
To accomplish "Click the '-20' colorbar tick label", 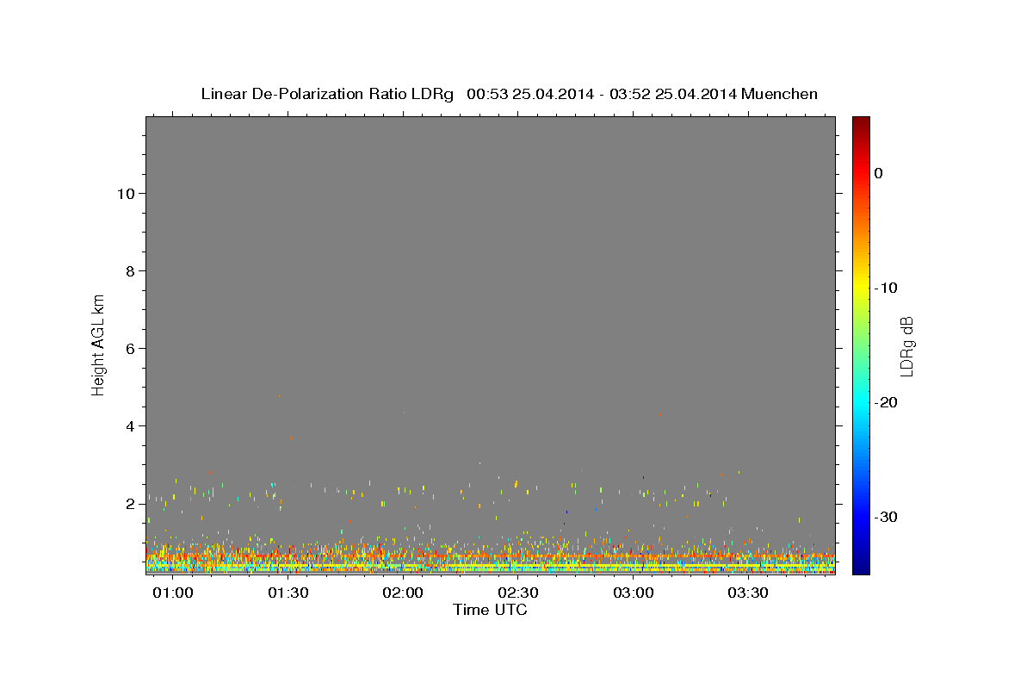I will tap(886, 402).
